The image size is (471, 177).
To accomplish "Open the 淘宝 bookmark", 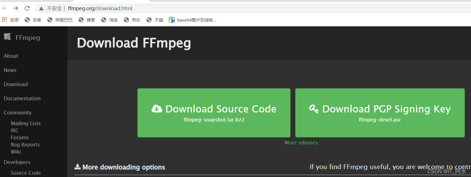I will [113, 20].
